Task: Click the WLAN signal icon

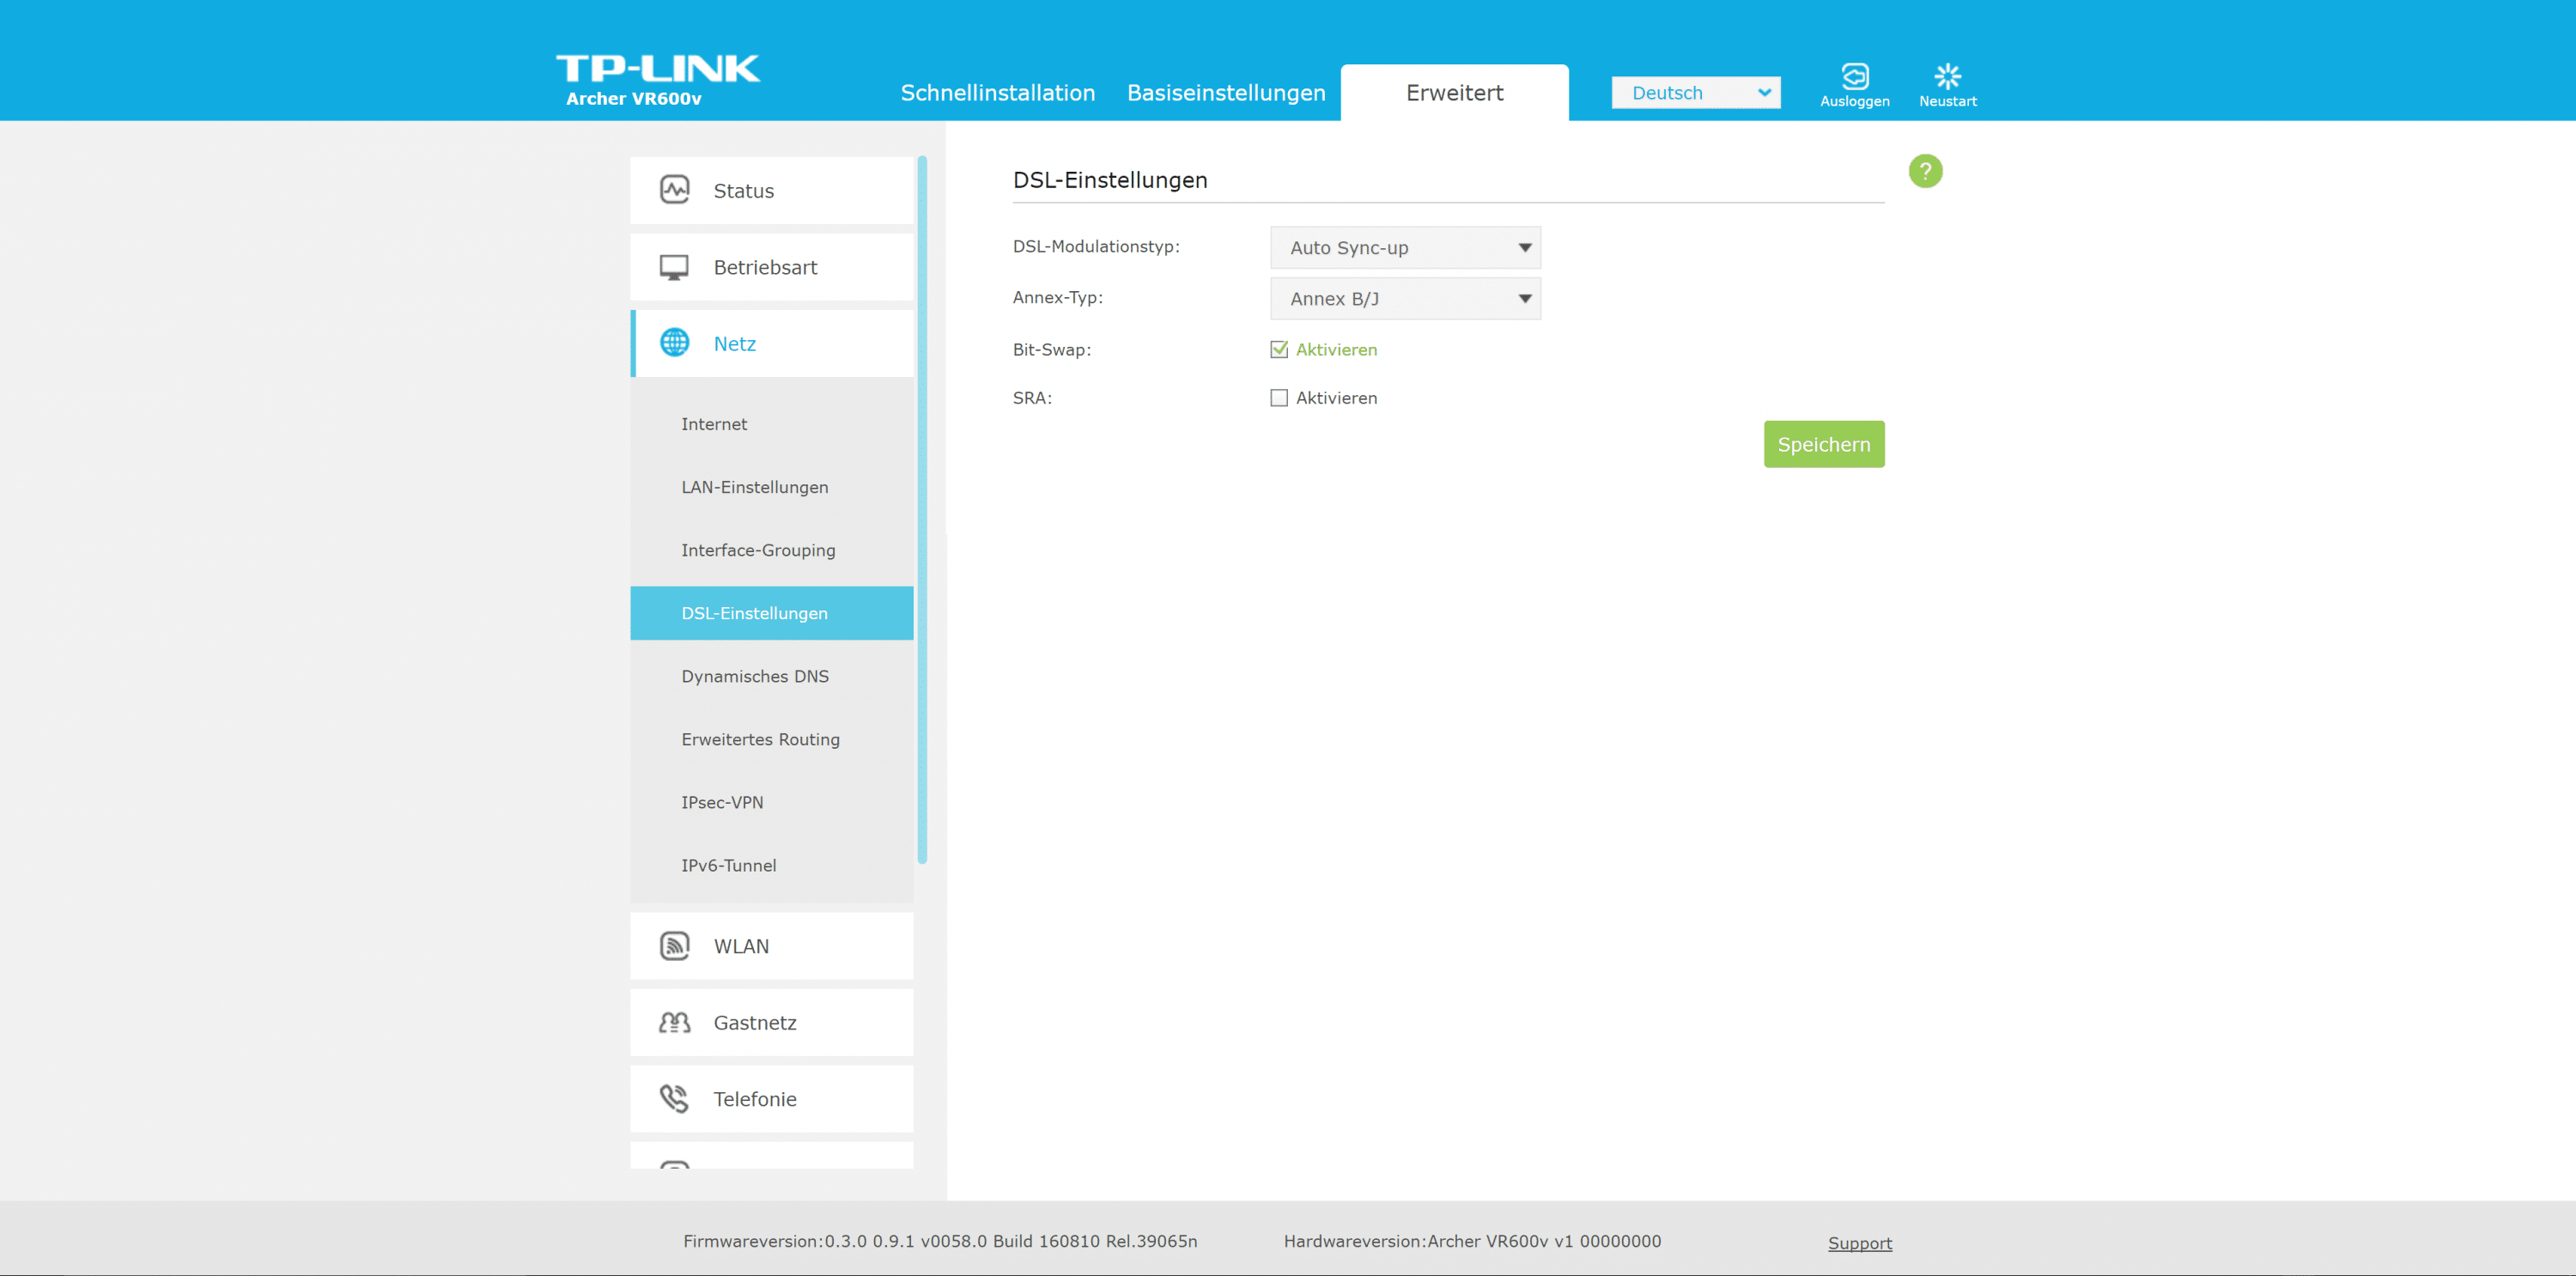Action: 675,946
